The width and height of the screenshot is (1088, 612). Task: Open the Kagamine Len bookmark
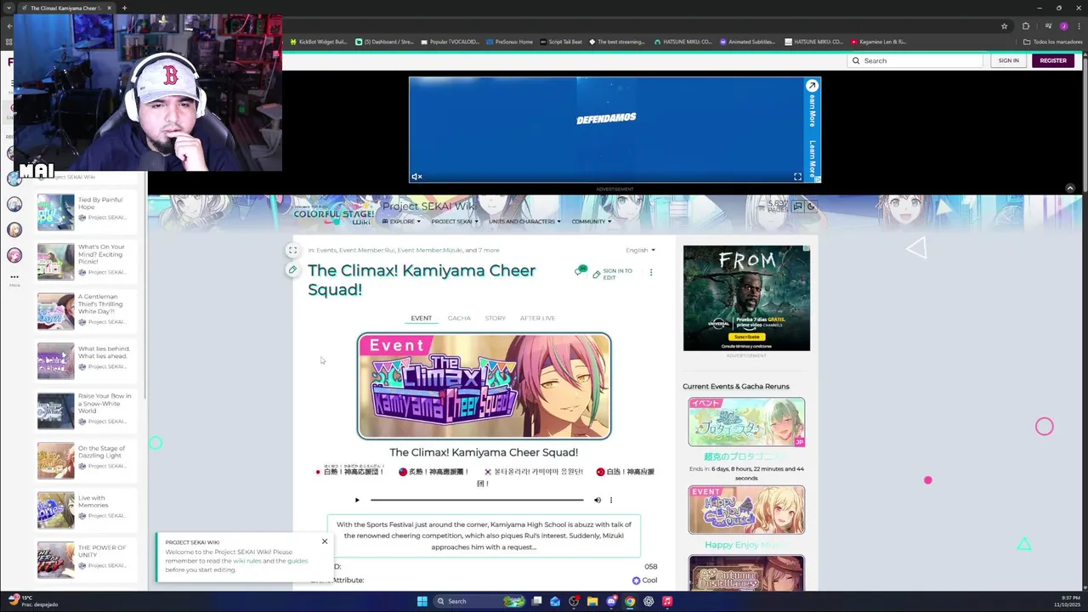pos(879,42)
